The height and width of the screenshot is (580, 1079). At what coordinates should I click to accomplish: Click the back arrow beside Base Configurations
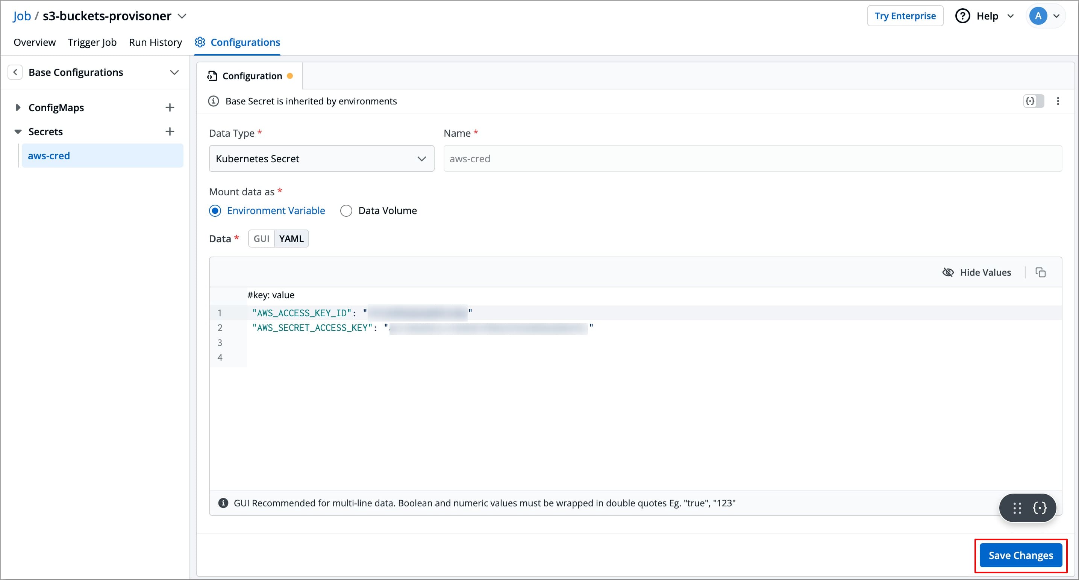click(x=15, y=72)
